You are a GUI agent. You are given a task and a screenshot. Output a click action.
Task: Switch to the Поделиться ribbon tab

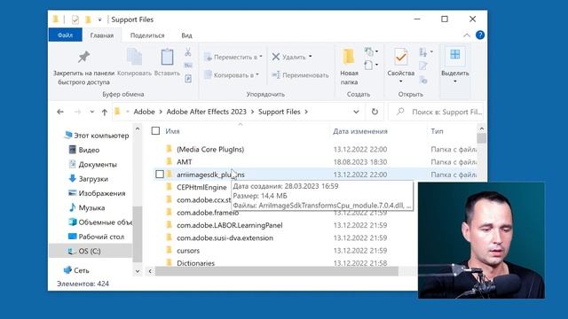coord(147,35)
